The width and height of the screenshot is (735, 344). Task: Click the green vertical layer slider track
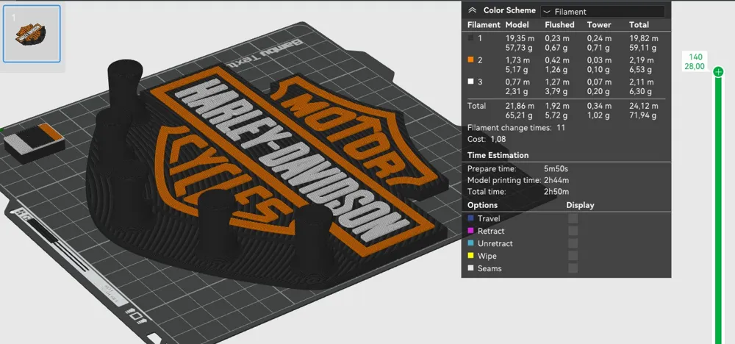click(x=718, y=211)
